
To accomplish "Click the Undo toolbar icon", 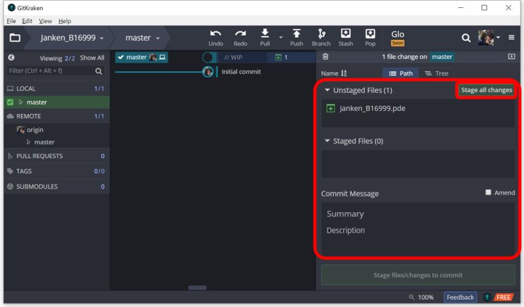I will coord(215,37).
